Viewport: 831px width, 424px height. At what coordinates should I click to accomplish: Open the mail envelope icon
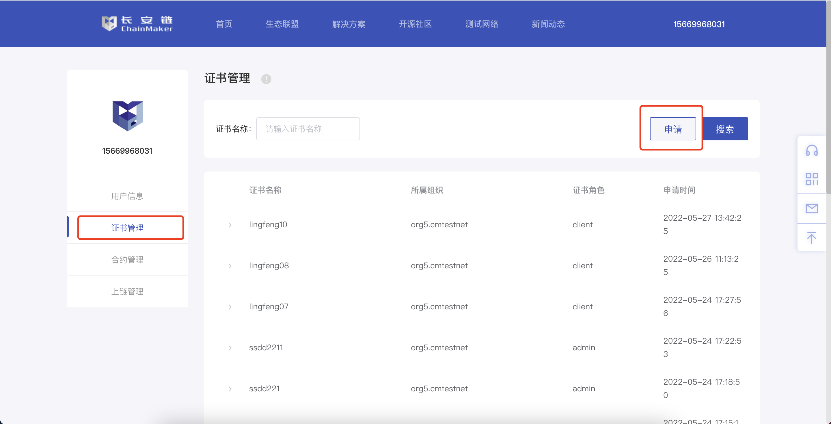812,209
